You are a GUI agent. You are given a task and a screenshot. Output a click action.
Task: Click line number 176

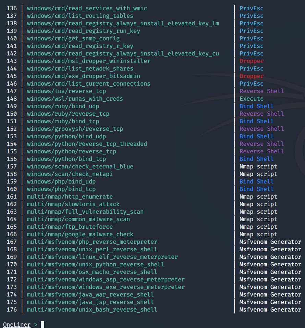pos(12,310)
